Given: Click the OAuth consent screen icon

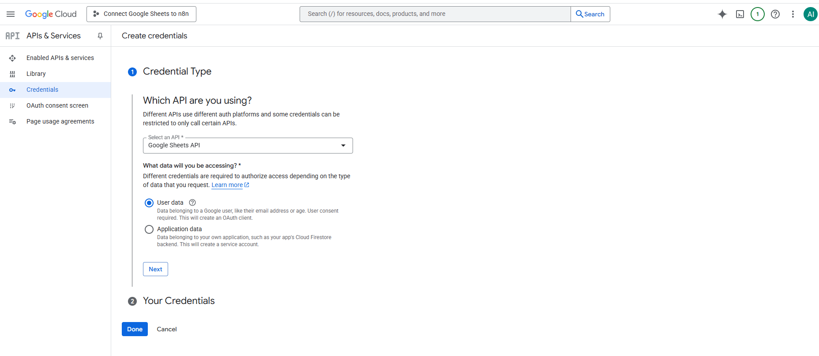Looking at the screenshot, I should [x=12, y=105].
